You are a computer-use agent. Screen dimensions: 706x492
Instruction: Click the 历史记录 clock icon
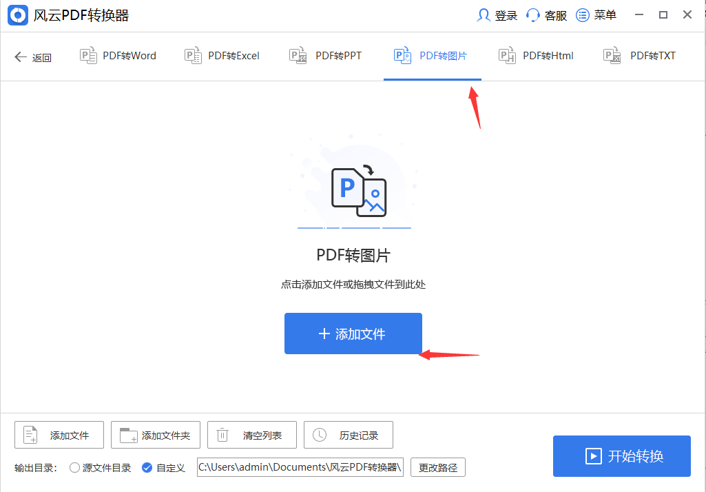(x=319, y=435)
